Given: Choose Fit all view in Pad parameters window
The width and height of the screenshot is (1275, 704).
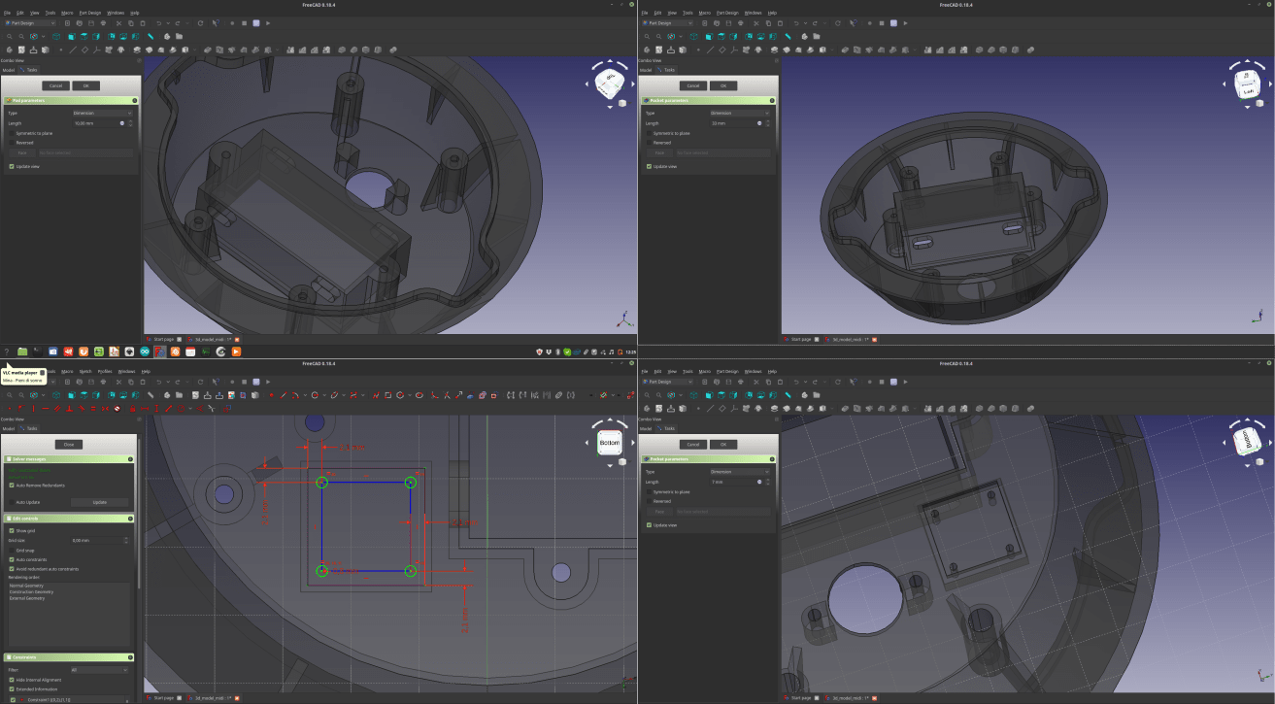Looking at the screenshot, I should tap(10, 37).
